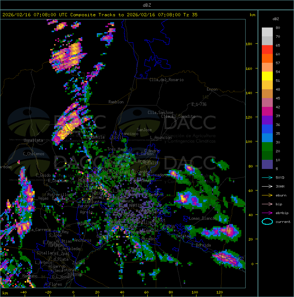Click the pink bip arrow in legend
This screenshot has height=297, width=294.
click(x=267, y=204)
